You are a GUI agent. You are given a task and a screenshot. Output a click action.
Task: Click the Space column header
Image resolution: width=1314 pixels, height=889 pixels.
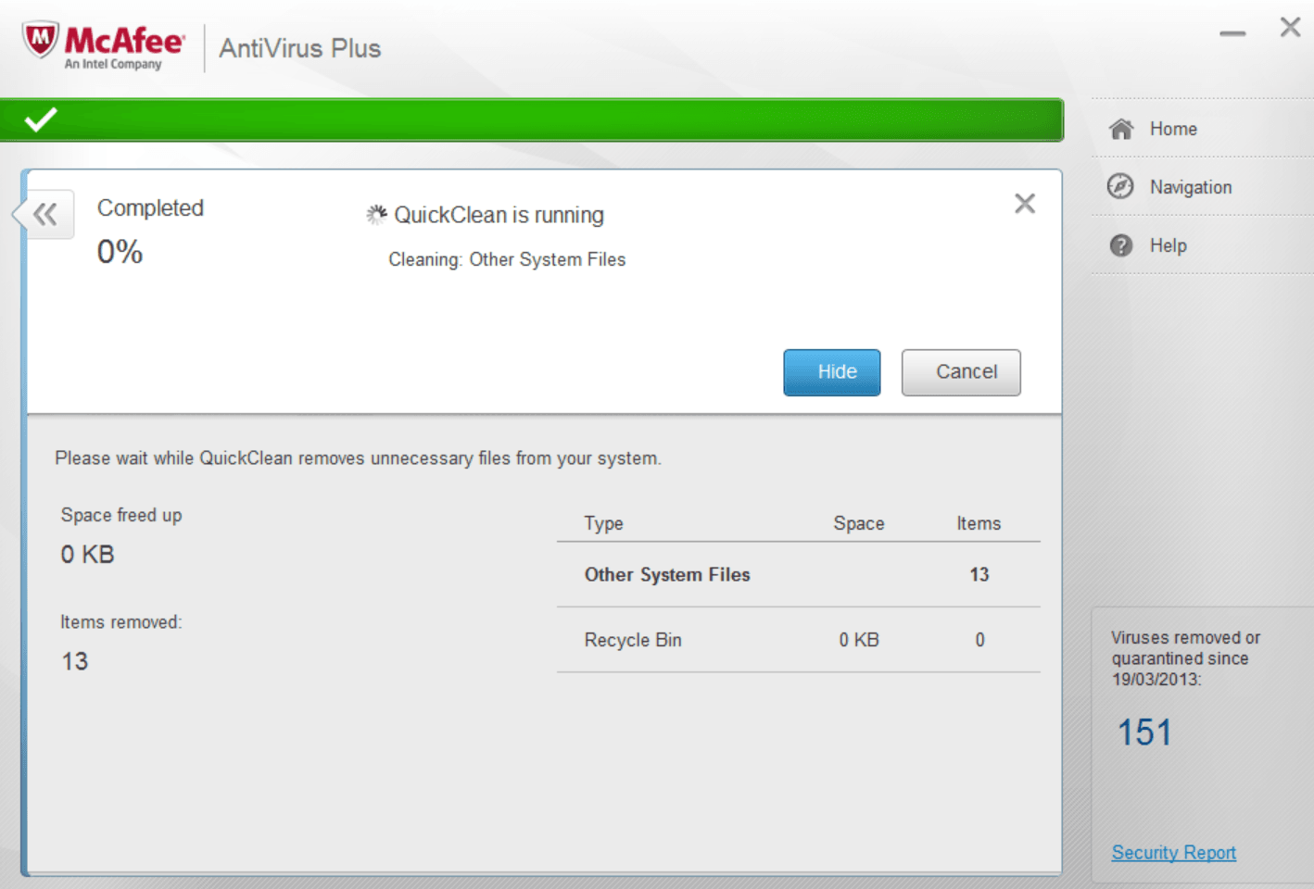tap(858, 523)
